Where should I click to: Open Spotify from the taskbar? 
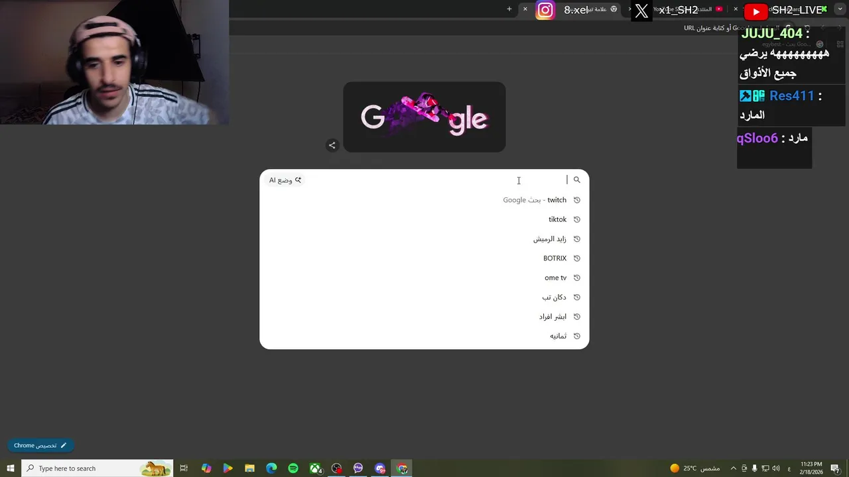[x=293, y=468]
